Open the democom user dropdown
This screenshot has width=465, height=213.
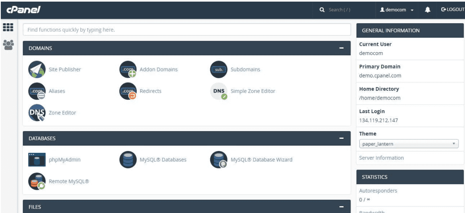click(x=397, y=10)
